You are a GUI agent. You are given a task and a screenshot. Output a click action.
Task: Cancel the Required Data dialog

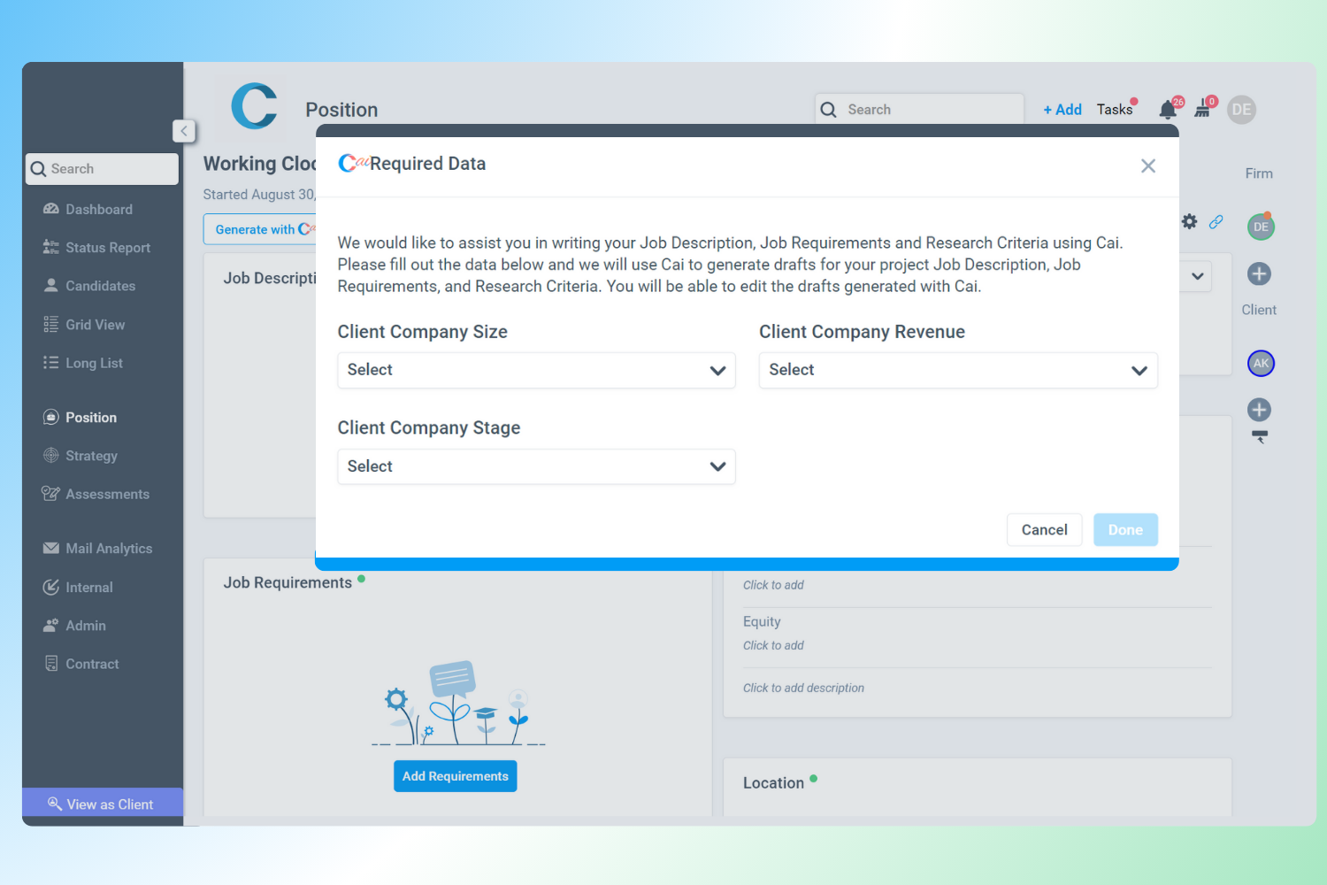1044,530
